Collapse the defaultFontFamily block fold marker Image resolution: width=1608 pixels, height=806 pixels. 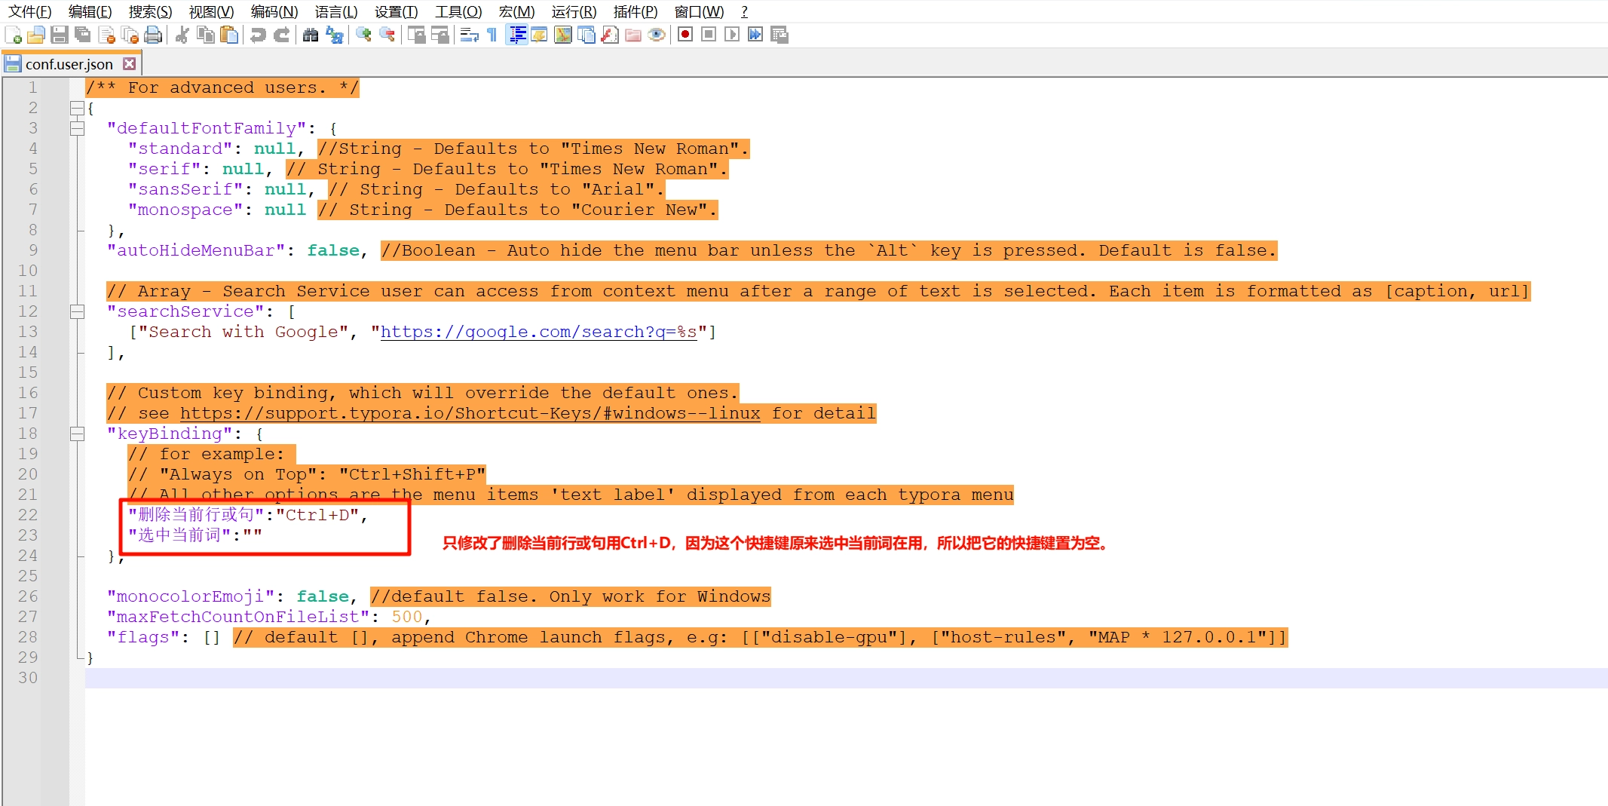click(76, 129)
